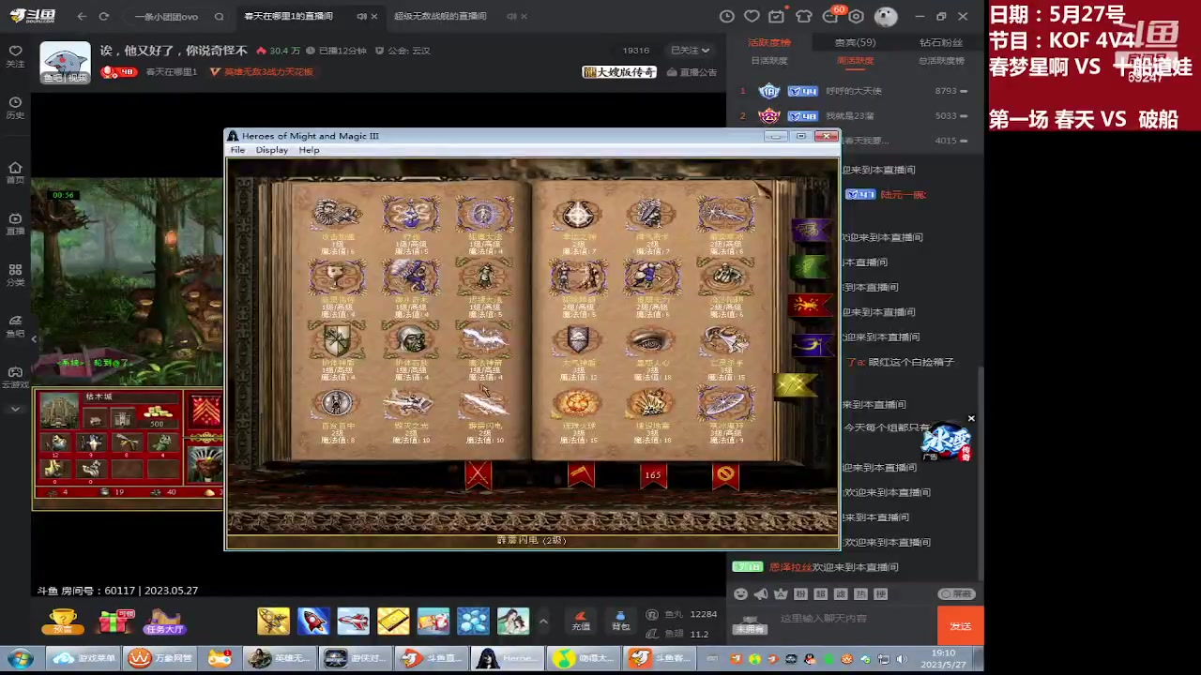Open the 背包 backpack

620,620
